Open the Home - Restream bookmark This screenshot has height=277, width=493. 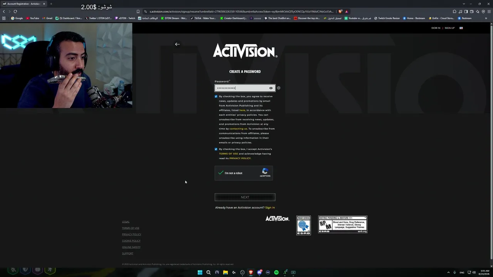point(414,18)
